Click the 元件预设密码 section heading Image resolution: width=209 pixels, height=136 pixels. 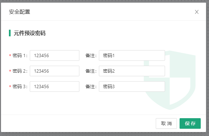coord(29,33)
